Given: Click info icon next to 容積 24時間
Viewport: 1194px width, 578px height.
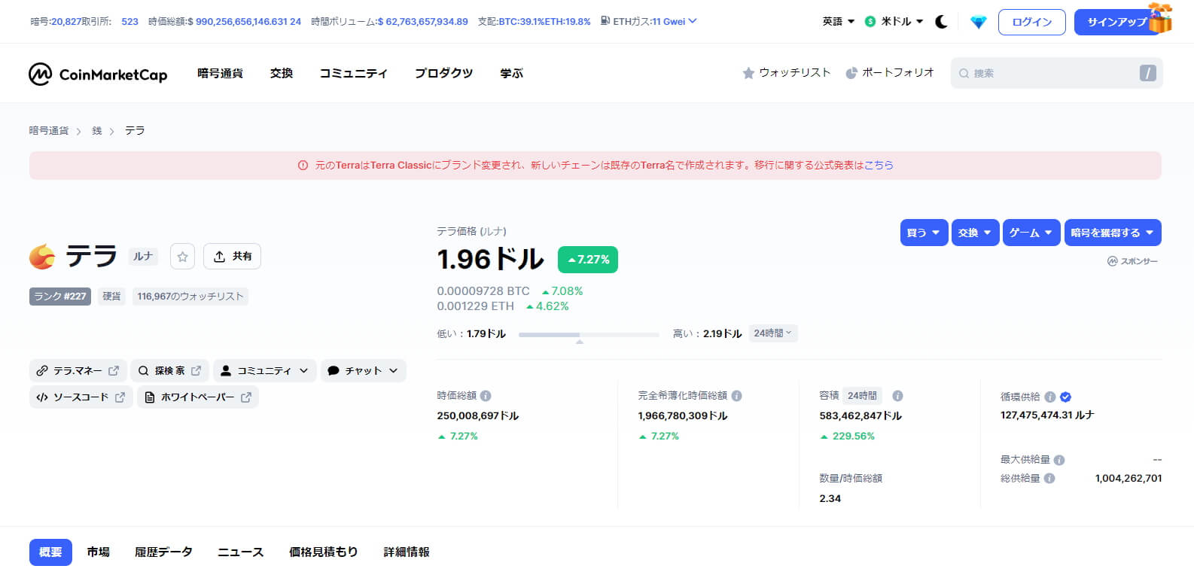Looking at the screenshot, I should click(x=897, y=396).
